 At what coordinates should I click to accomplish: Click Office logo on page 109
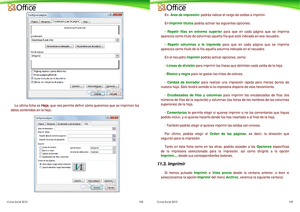point(172,7)
